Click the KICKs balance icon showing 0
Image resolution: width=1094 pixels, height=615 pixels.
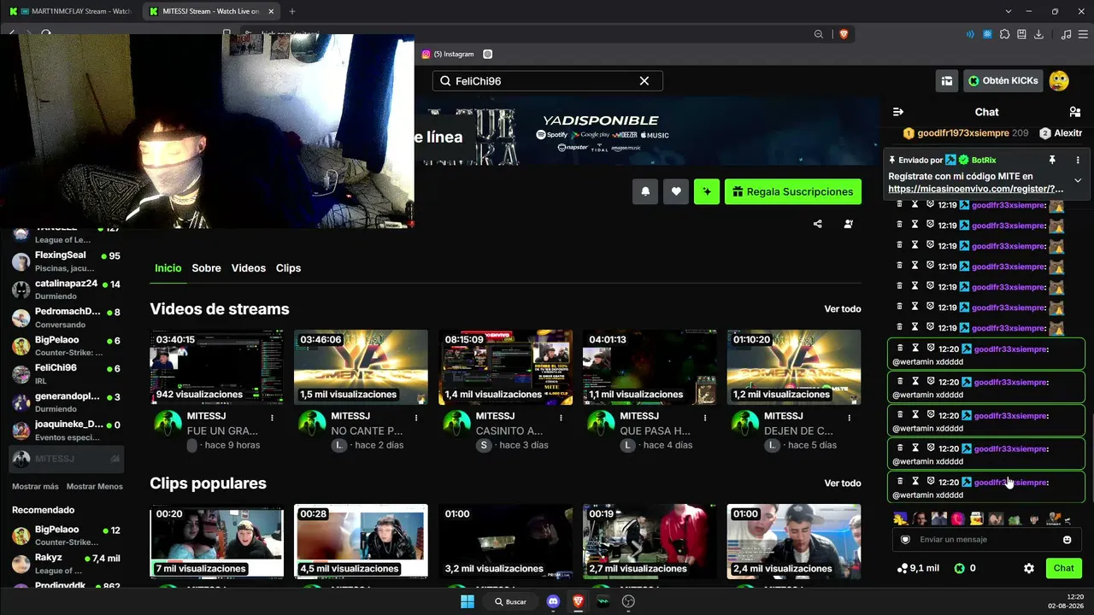pyautogui.click(x=960, y=568)
